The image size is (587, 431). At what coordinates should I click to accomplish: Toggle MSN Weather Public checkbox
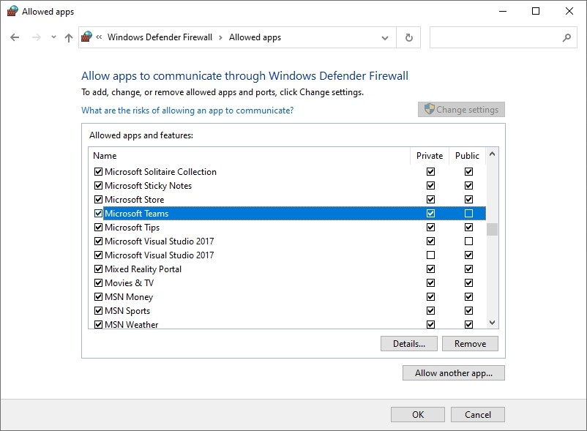point(468,324)
